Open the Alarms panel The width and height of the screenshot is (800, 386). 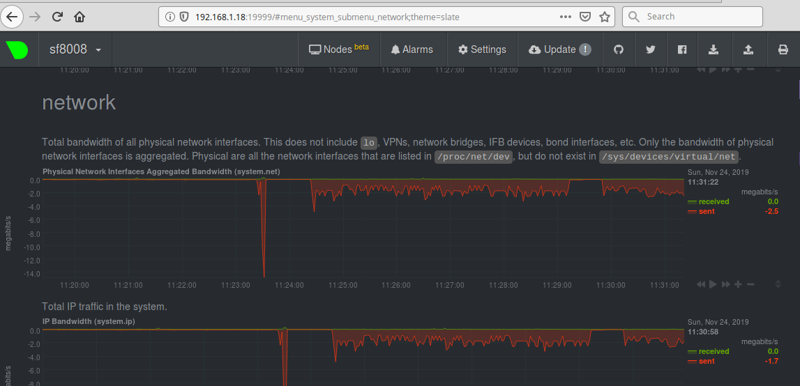point(412,49)
